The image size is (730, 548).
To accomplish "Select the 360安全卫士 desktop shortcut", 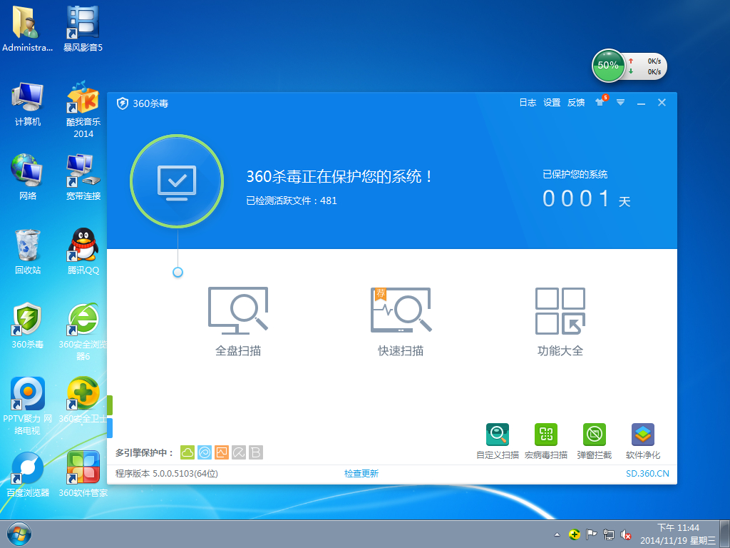I will click(x=83, y=400).
